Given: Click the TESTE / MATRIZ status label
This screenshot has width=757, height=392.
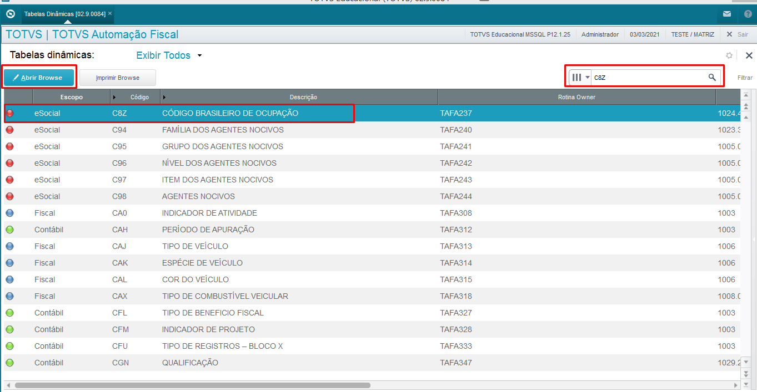Looking at the screenshot, I should pos(693,34).
